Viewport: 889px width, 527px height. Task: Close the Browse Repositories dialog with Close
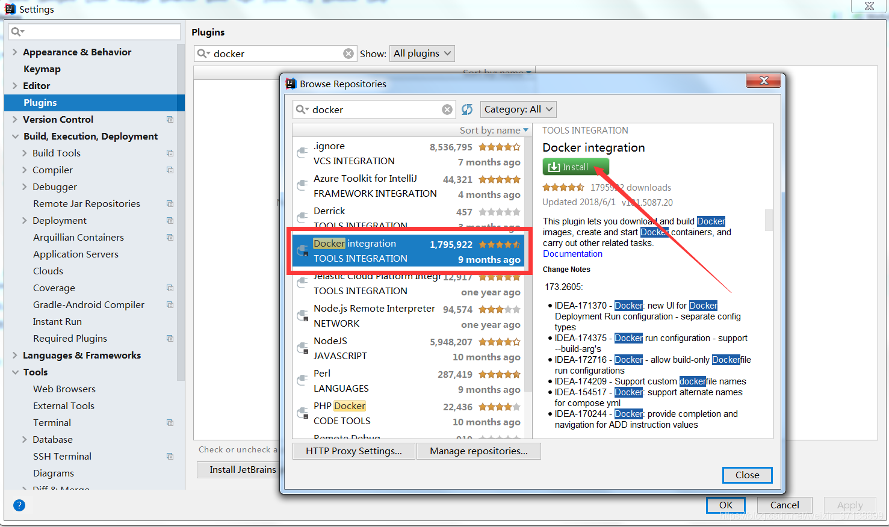(747, 475)
